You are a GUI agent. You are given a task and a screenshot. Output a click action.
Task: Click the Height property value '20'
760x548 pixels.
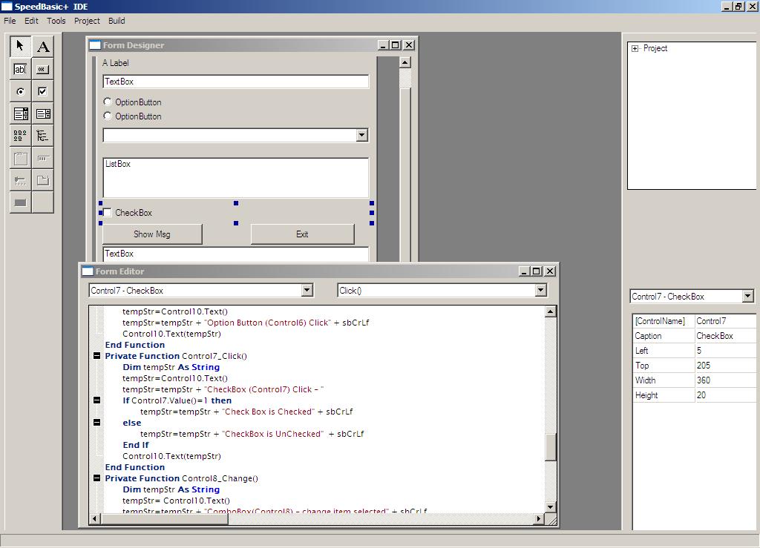point(726,395)
